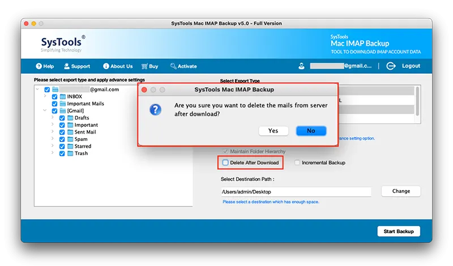The width and height of the screenshot is (453, 266).
Task: Close the confirmation dialog with red button
Action: pos(144,90)
